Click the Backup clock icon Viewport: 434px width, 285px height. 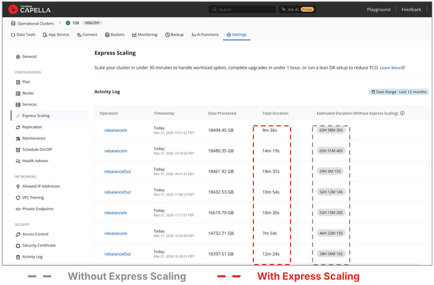(x=167, y=35)
